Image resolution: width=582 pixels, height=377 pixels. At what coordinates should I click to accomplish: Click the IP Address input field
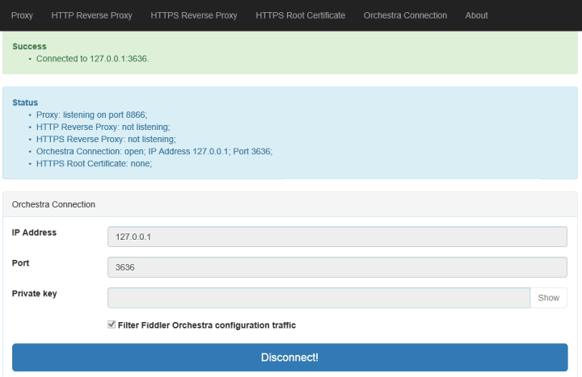[337, 237]
